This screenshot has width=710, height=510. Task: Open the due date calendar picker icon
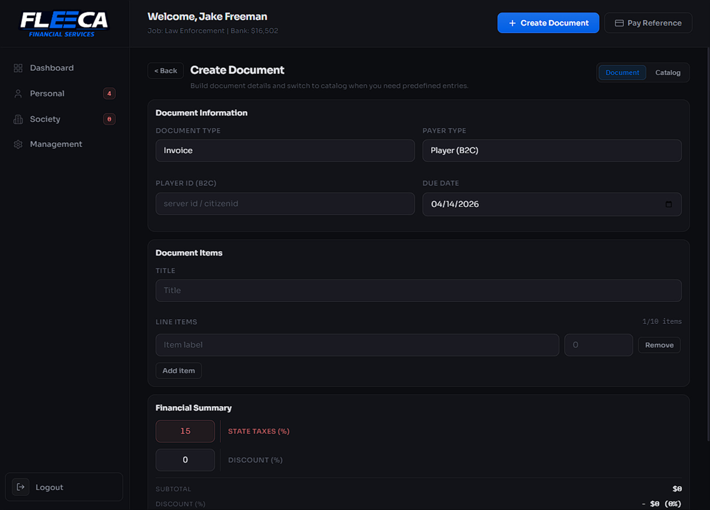(669, 204)
